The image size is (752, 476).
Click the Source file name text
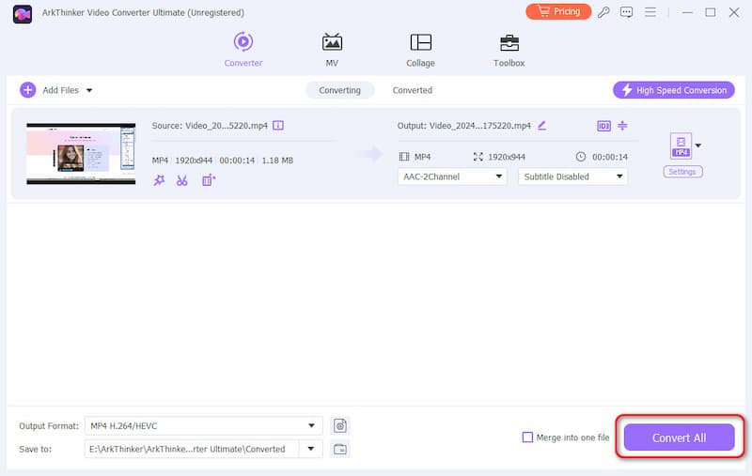(x=210, y=126)
